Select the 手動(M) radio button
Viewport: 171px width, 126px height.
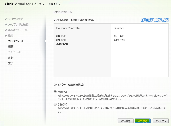(55, 104)
